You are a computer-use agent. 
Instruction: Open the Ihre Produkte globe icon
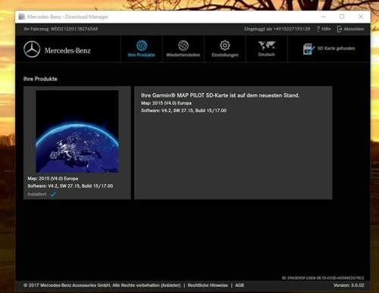pyautogui.click(x=142, y=45)
